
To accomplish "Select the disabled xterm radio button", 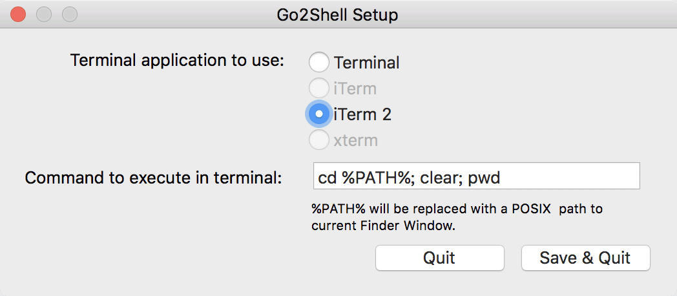I will [x=319, y=140].
